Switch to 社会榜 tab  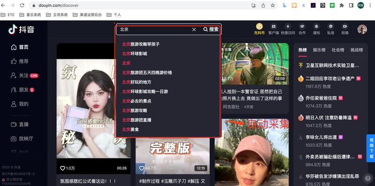pos(338,50)
